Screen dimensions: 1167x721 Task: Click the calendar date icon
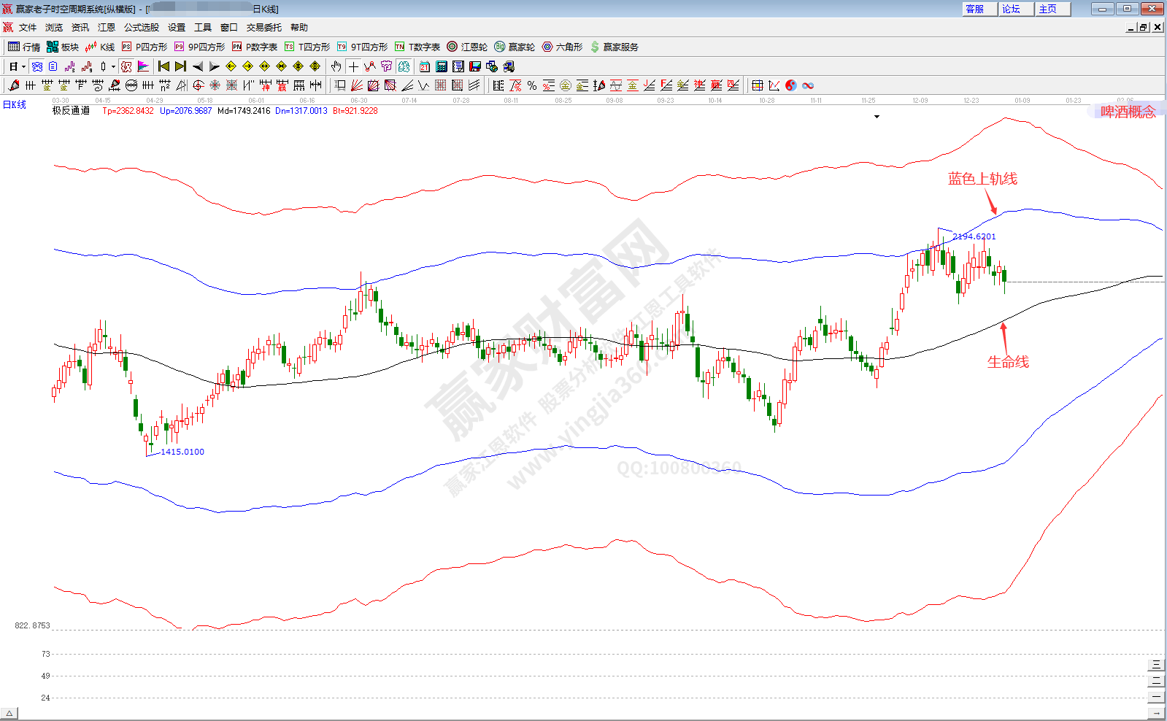425,66
